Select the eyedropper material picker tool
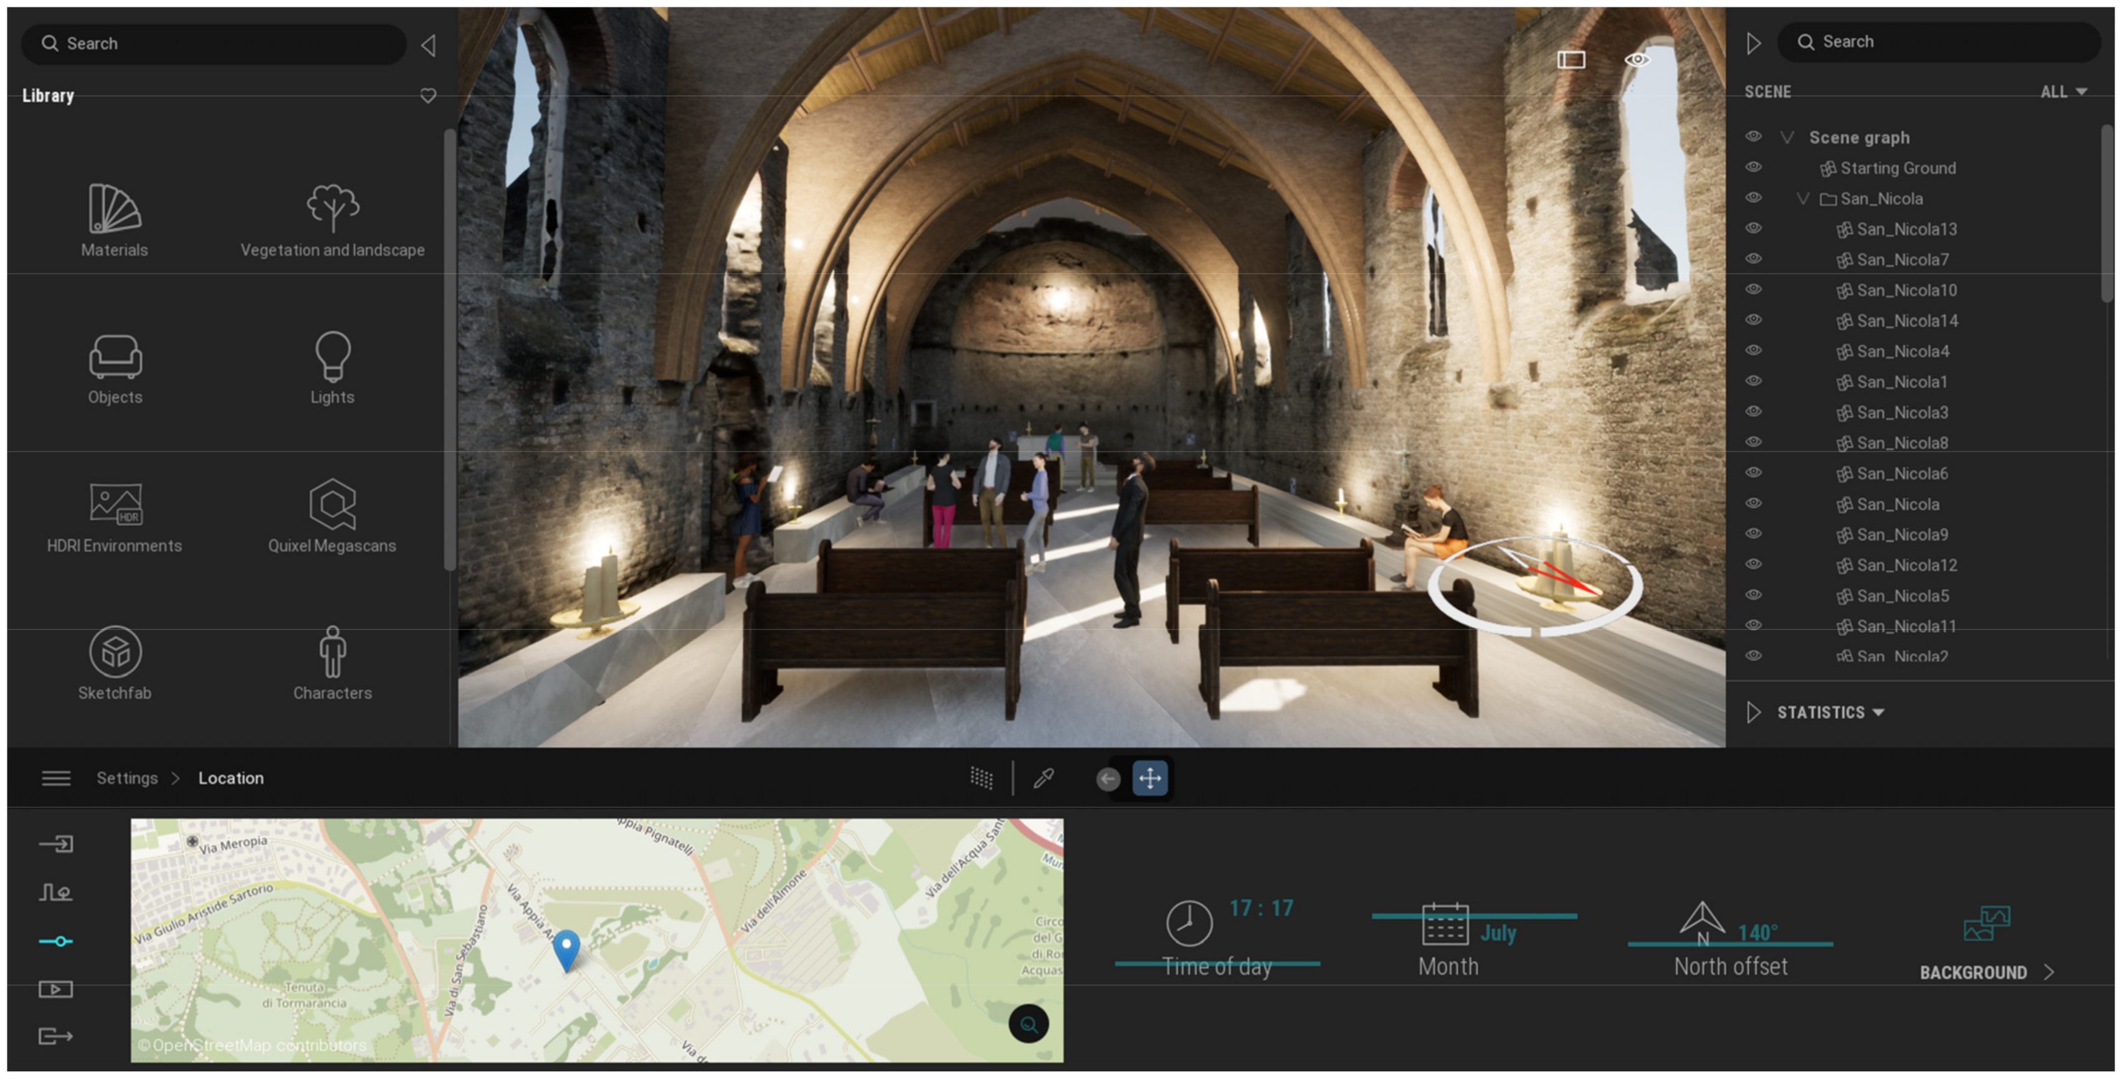This screenshot has width=2125, height=1080. click(1043, 777)
